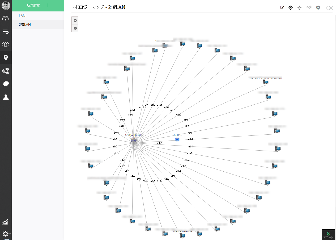Image resolution: width=336 pixels, height=240 pixels.
Task: Apply the hierarchical branch layout
Action: (309, 7)
